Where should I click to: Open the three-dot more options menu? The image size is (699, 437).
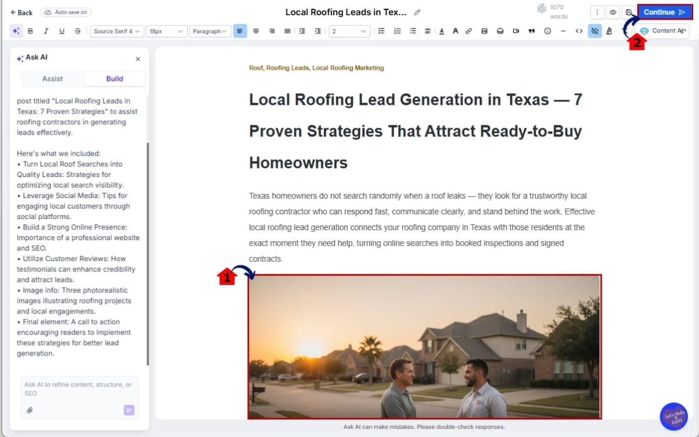(x=597, y=12)
